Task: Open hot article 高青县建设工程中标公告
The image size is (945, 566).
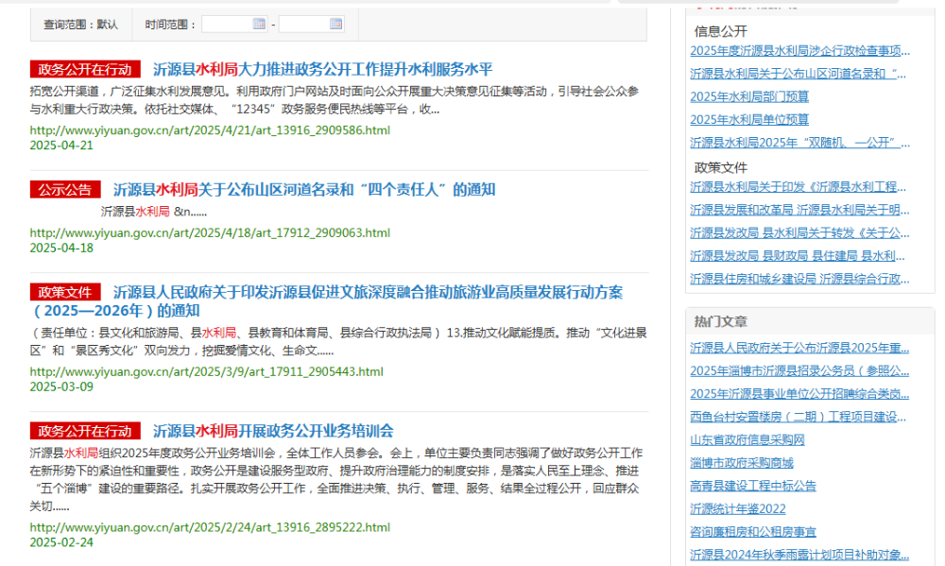Action: [753, 486]
